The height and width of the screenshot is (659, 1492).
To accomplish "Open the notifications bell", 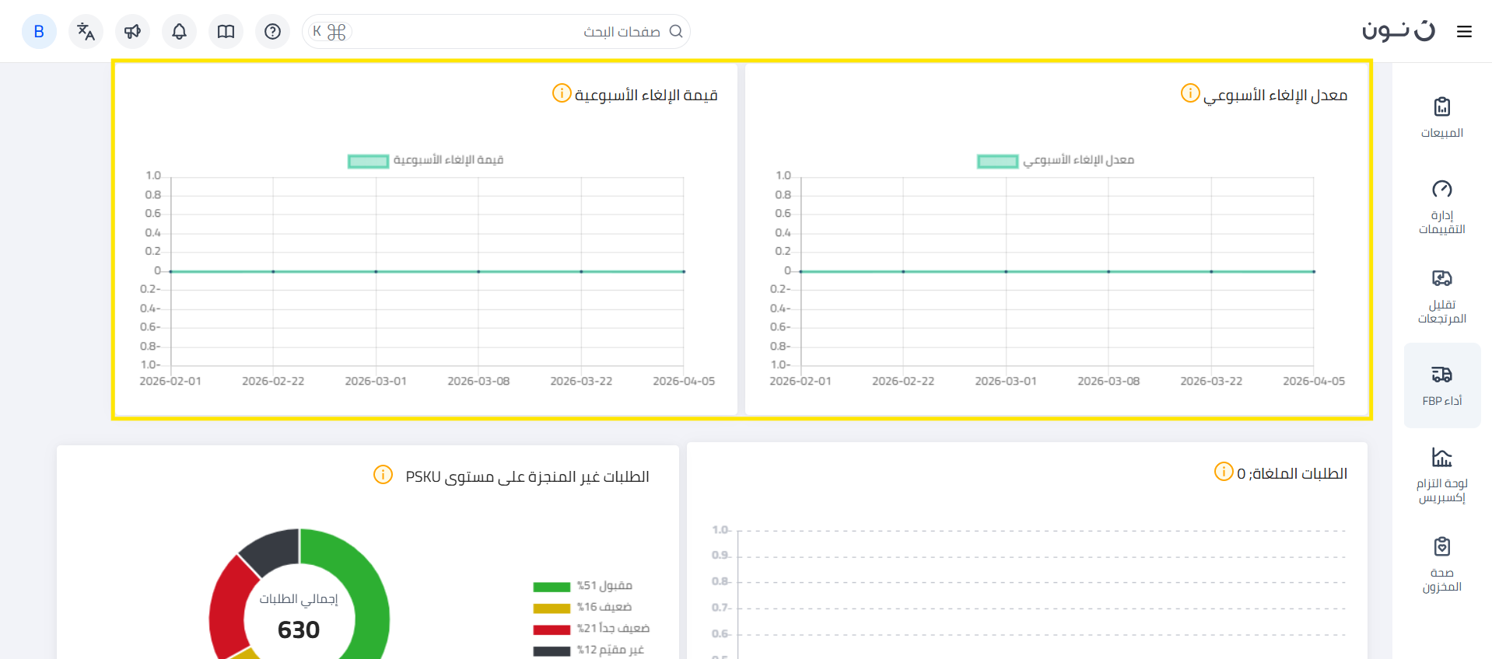I will [179, 32].
